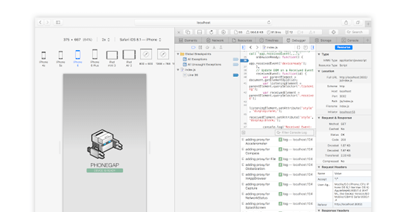This screenshot has height=212, width=405.
Task: Detach the inspector into a separate window
Action: [x=188, y=32]
